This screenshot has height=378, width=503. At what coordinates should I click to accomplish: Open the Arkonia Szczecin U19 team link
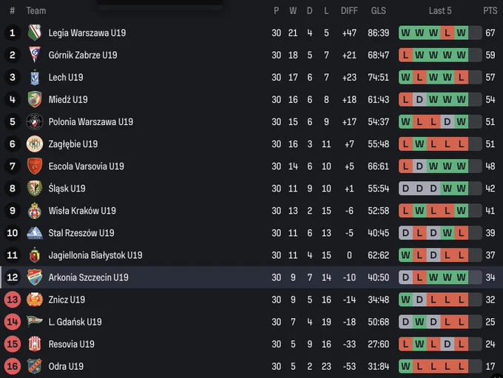[88, 277]
